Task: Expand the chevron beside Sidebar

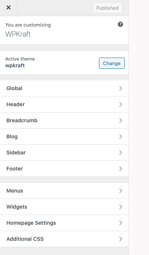Action: pyautogui.click(x=121, y=153)
